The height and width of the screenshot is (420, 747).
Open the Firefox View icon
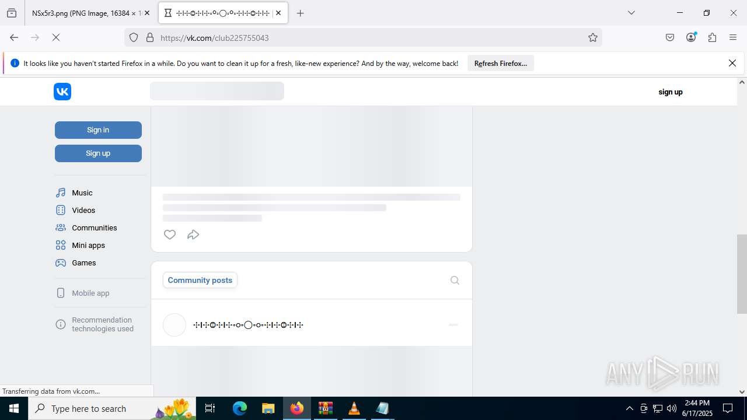pyautogui.click(x=12, y=13)
